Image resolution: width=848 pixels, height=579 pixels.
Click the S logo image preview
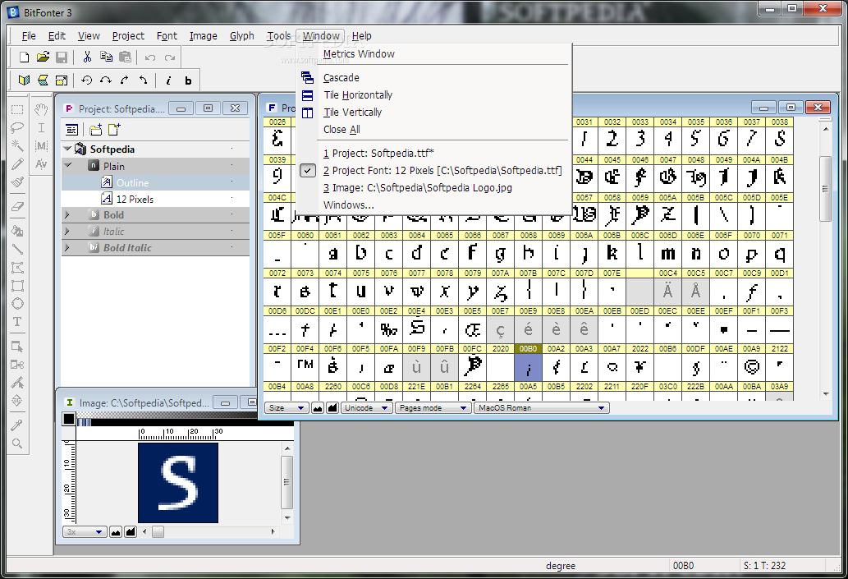click(178, 483)
